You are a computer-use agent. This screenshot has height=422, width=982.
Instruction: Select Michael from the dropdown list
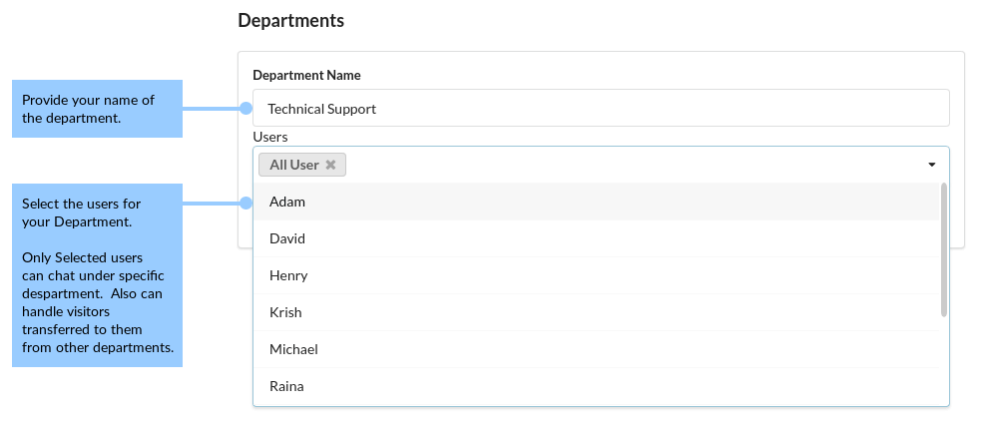pos(596,349)
